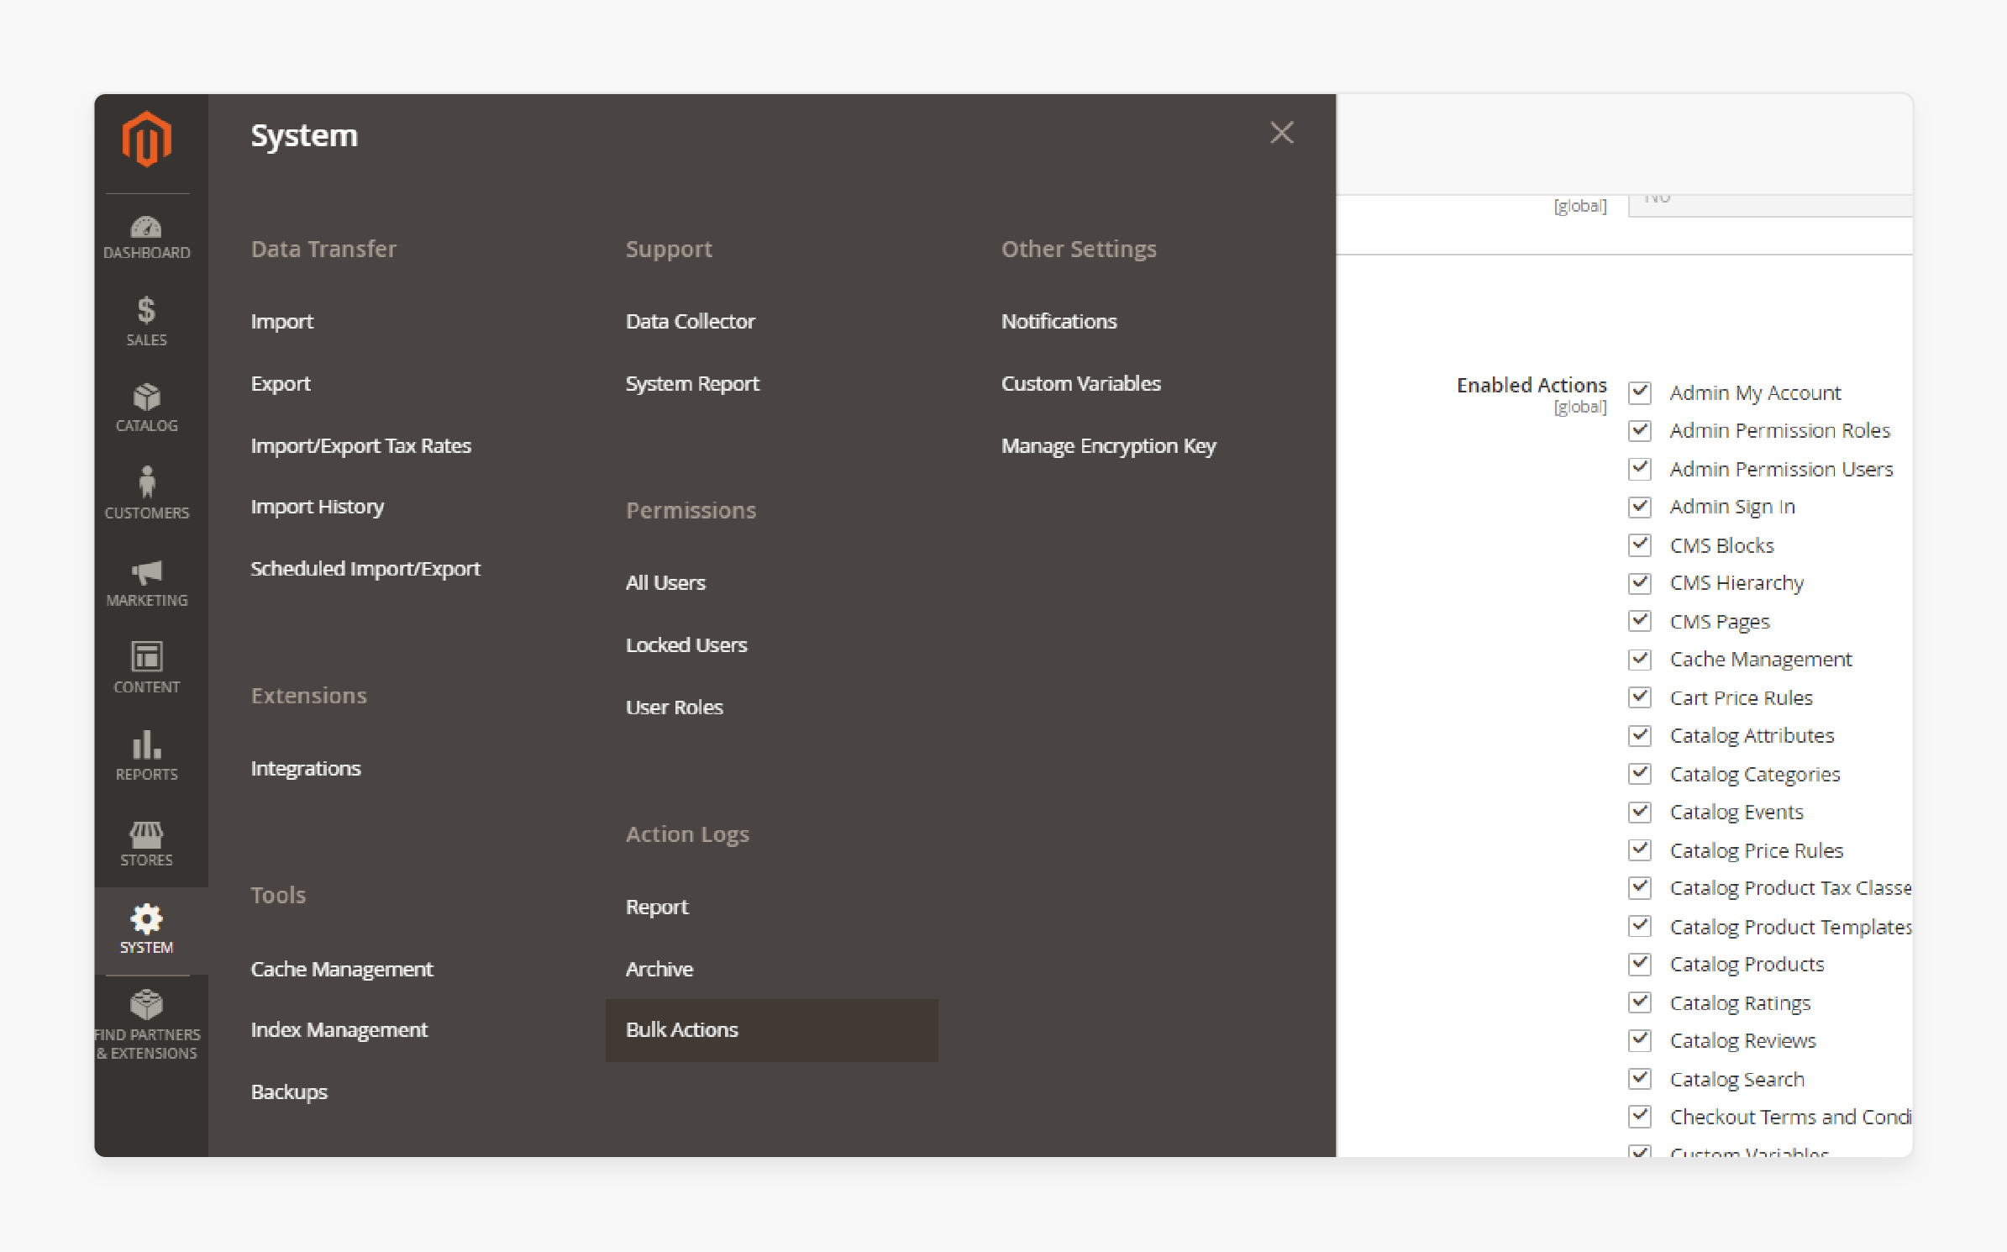Toggle Catalog Ratings checkbox

pyautogui.click(x=1640, y=1003)
